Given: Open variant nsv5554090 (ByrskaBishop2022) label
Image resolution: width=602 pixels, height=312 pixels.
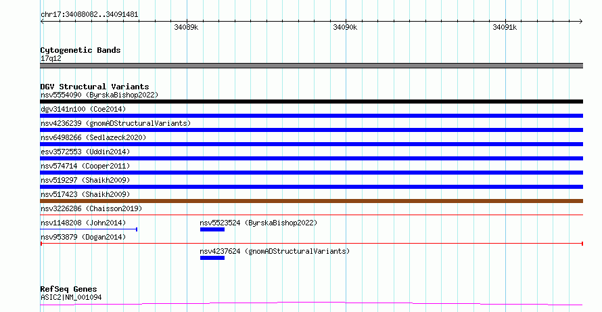Looking at the screenshot, I should click(x=99, y=95).
